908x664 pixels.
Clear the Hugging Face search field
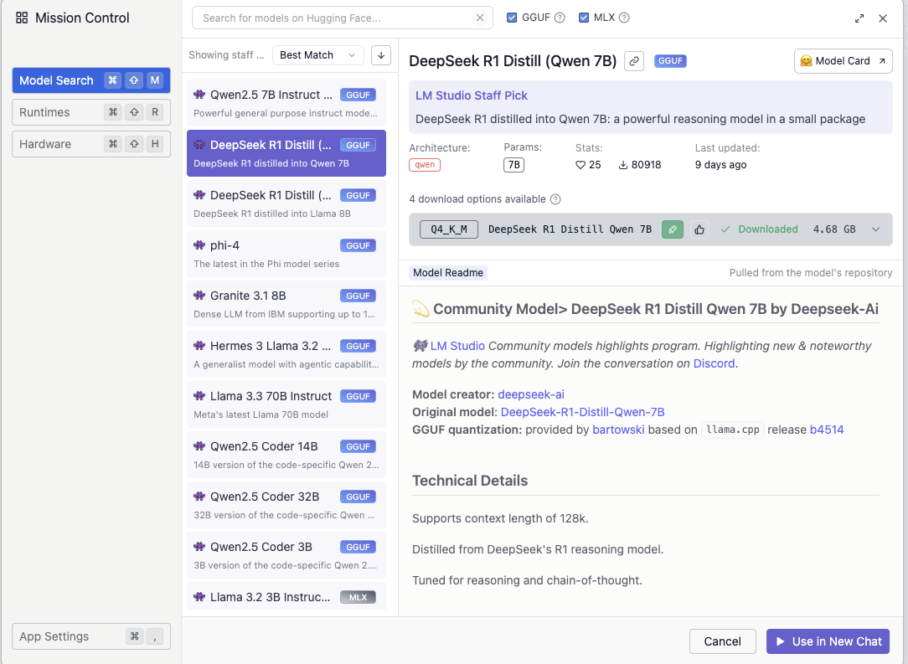click(x=479, y=18)
